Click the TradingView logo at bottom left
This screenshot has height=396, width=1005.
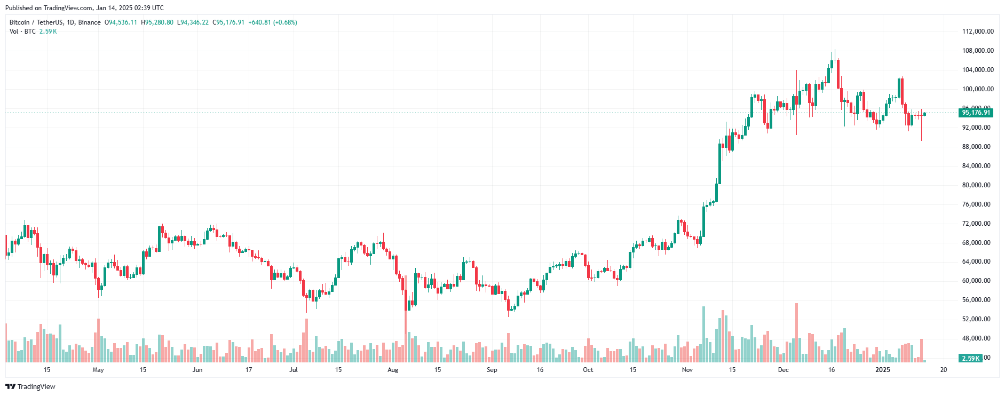30,386
